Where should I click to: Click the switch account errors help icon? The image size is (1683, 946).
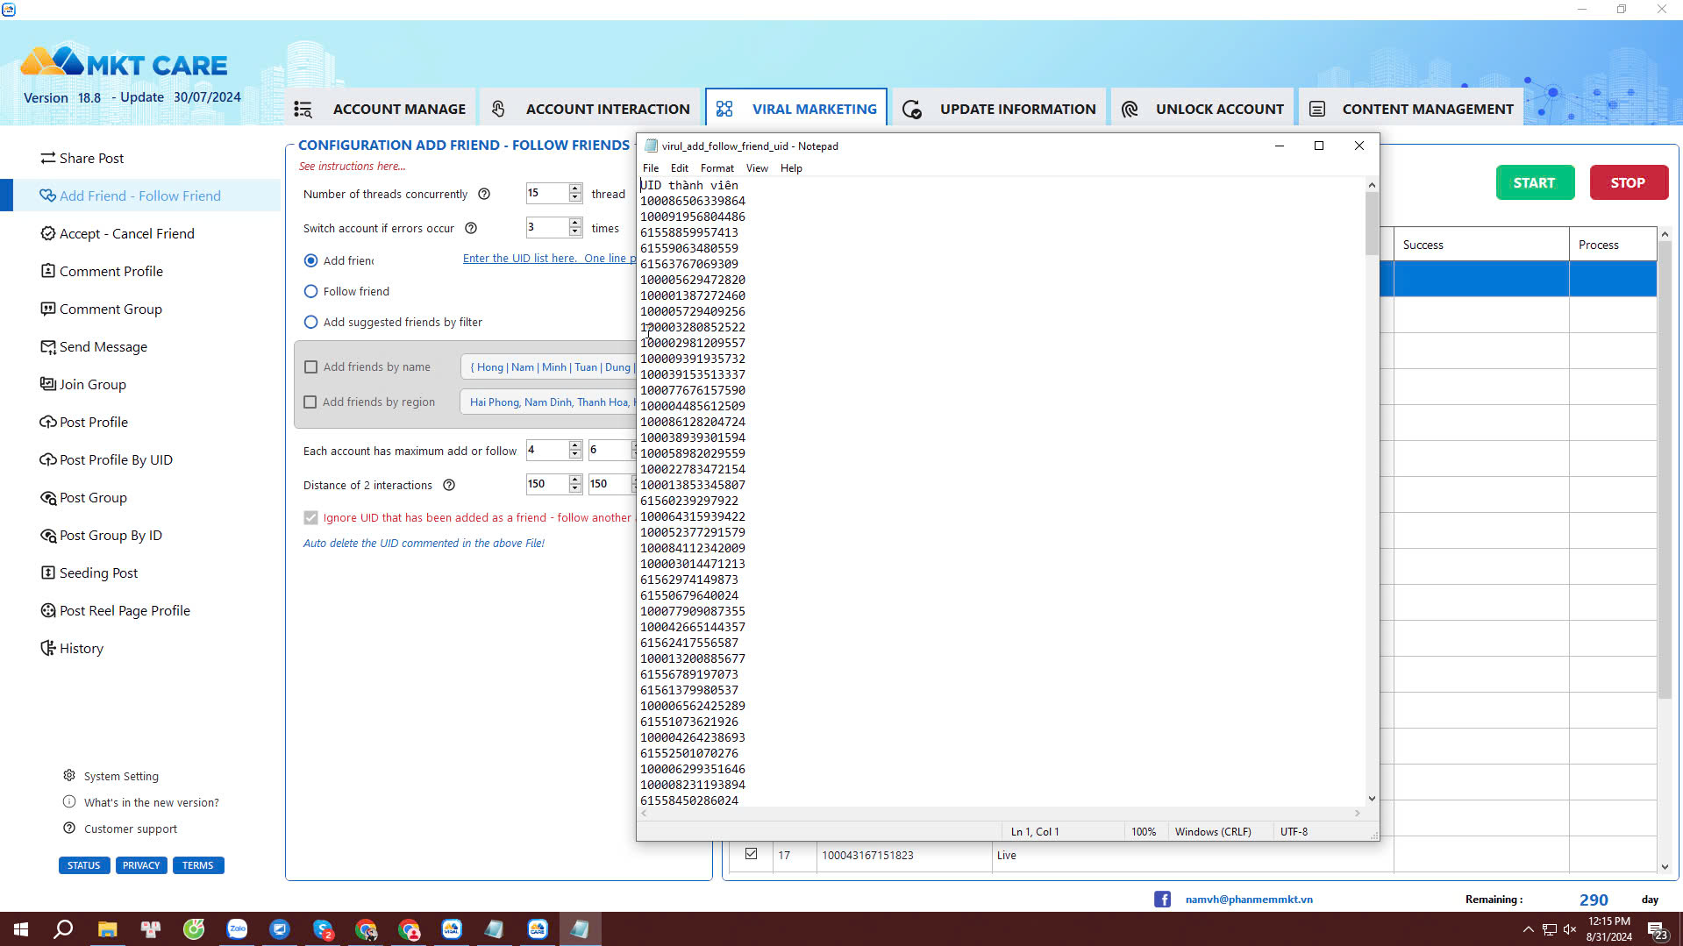click(471, 228)
